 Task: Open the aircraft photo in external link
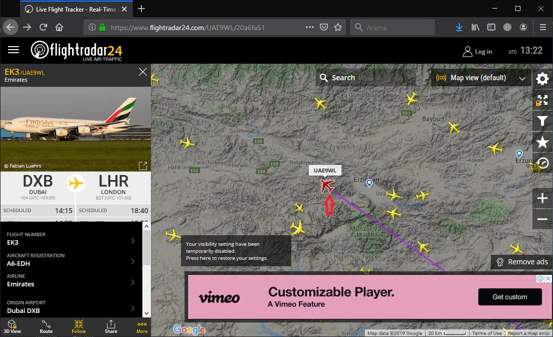click(x=143, y=166)
